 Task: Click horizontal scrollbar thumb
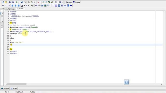tap(17, 84)
